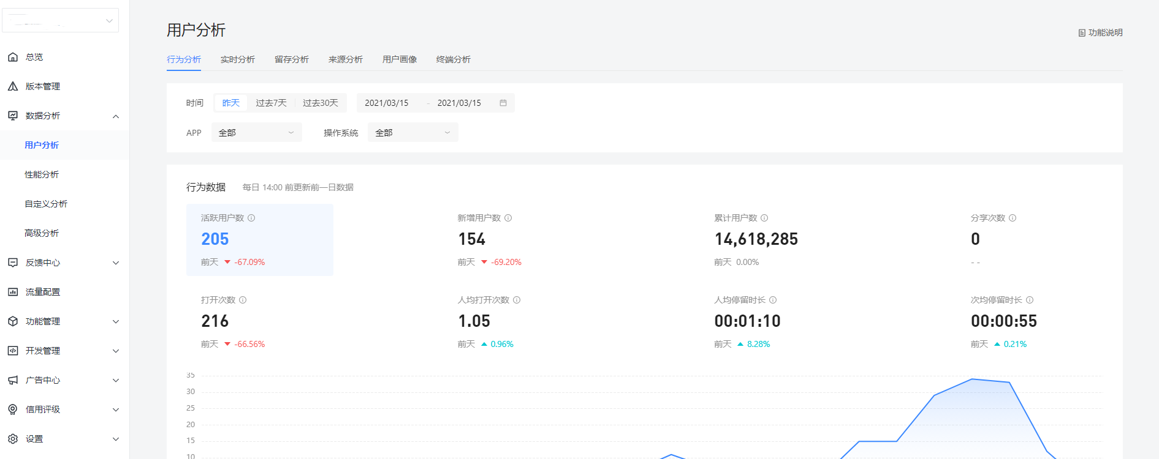Switch to the 终端分析 tab

coord(454,59)
